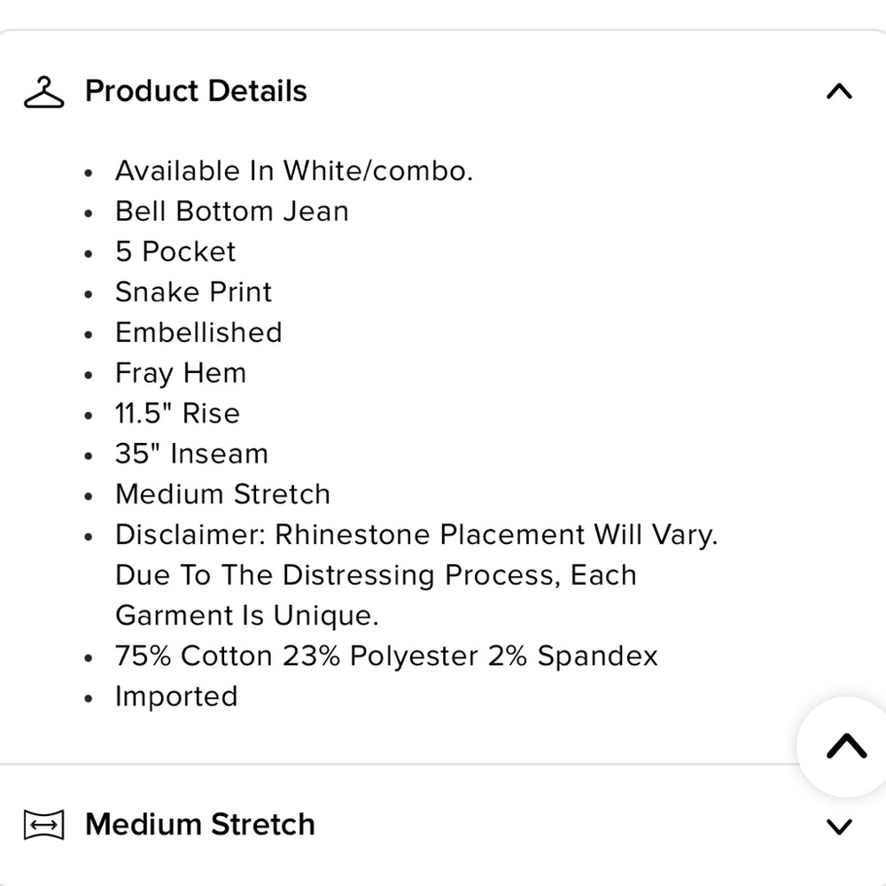This screenshot has height=886, width=886.
Task: Click the '35" Inseam' measurement line
Action: [x=191, y=454]
